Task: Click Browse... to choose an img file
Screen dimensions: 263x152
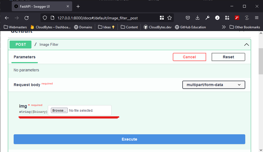Action: pyautogui.click(x=59, y=110)
